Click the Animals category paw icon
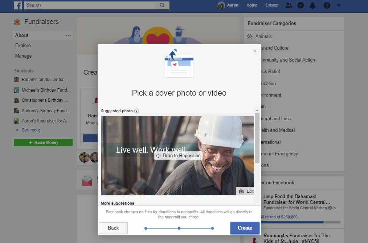This screenshot has height=243, width=368. coord(249,36)
